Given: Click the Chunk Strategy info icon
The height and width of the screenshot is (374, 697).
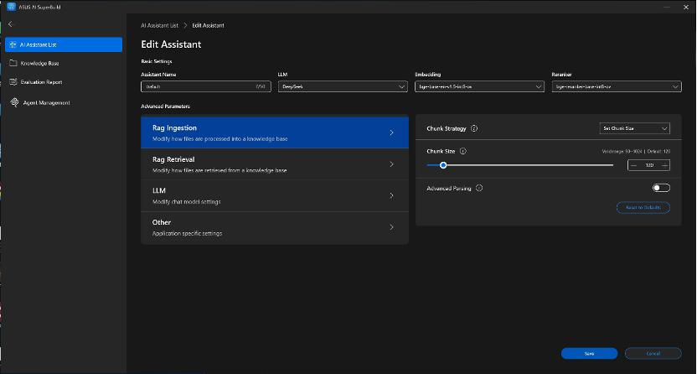Looking at the screenshot, I should 474,129.
